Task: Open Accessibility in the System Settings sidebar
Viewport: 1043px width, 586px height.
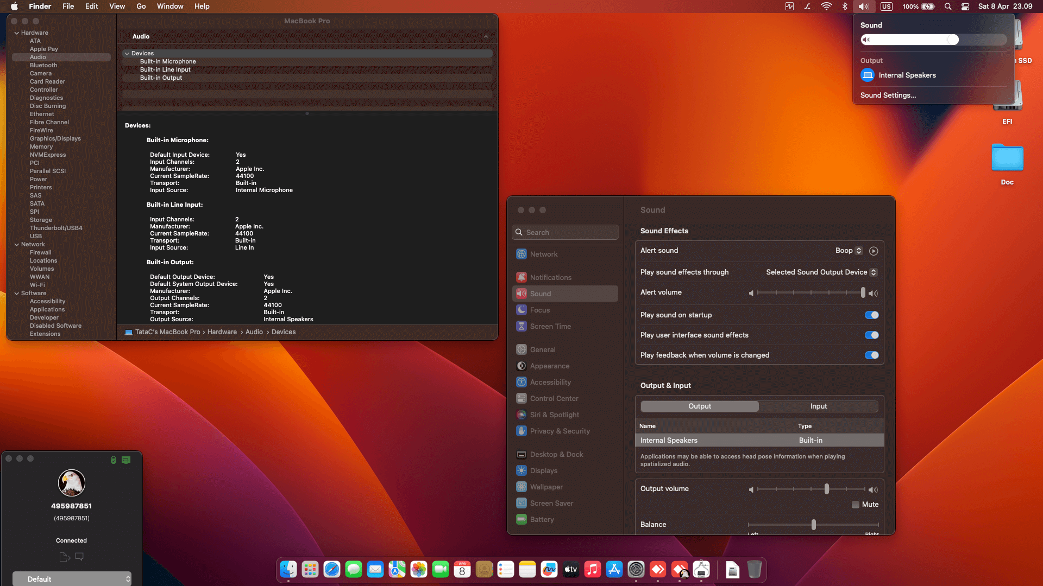Action: pyautogui.click(x=565, y=382)
